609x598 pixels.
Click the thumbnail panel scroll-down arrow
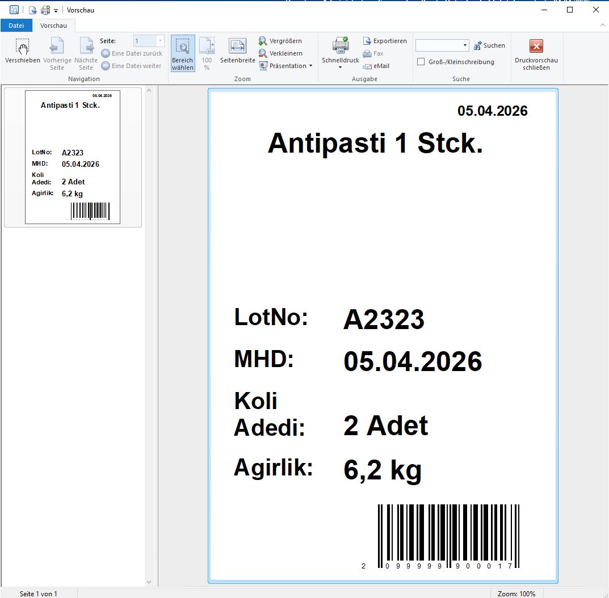click(x=149, y=582)
